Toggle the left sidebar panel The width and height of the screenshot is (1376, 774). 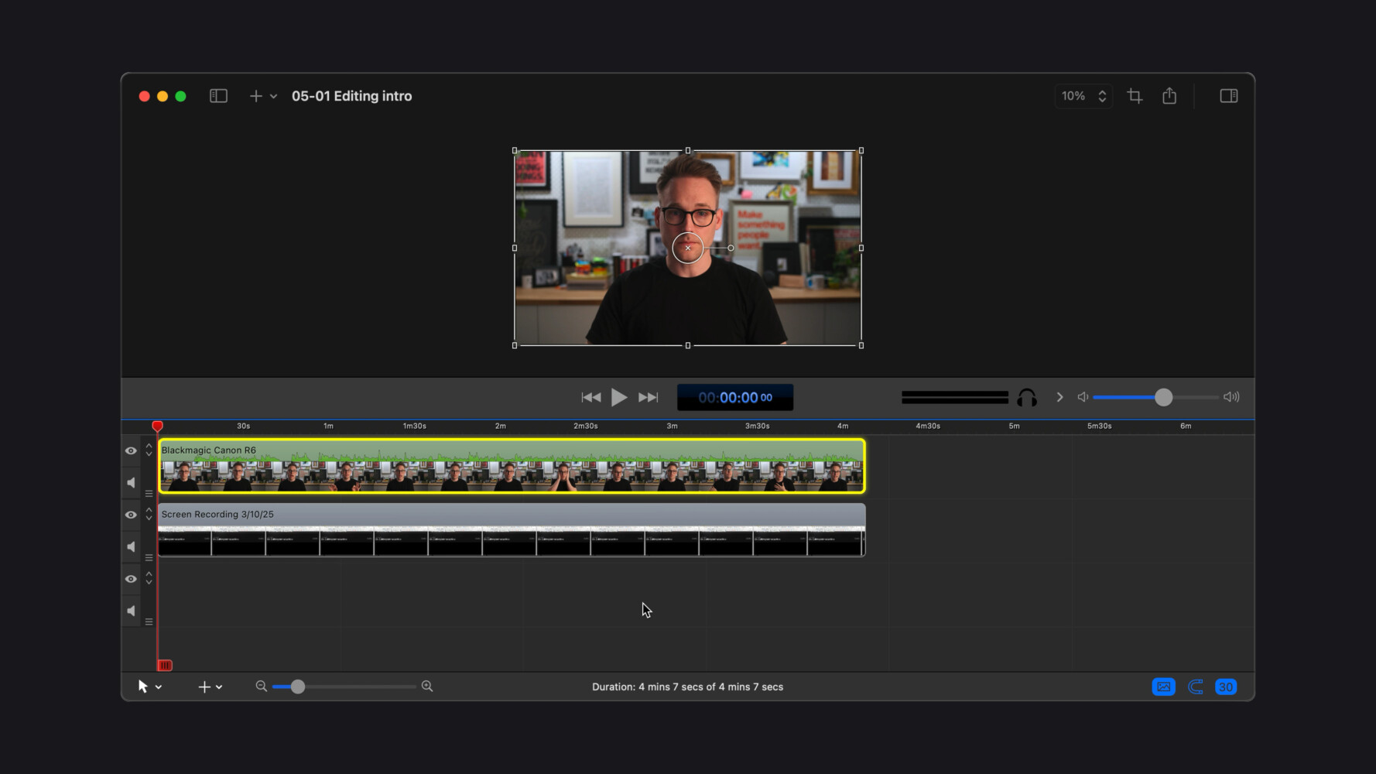[218, 96]
